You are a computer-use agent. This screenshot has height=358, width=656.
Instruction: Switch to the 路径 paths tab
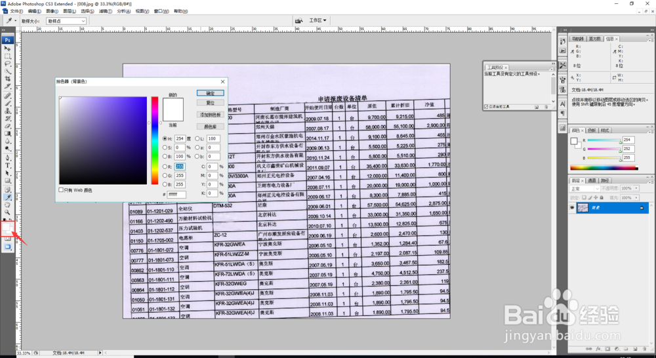(605, 181)
